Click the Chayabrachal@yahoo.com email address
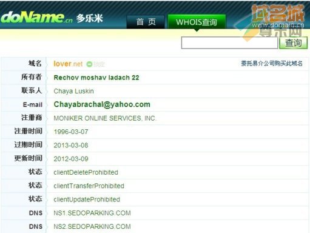310x233 pixels. click(102, 104)
